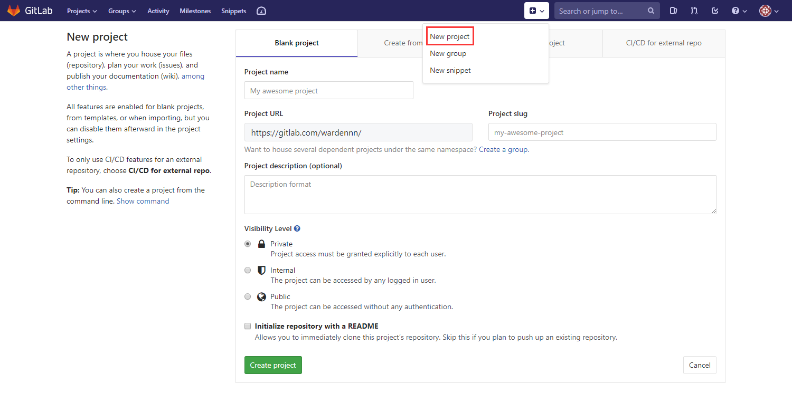Click the Visibility Level help question icon
Screen dimensions: 792x412
[x=297, y=228]
